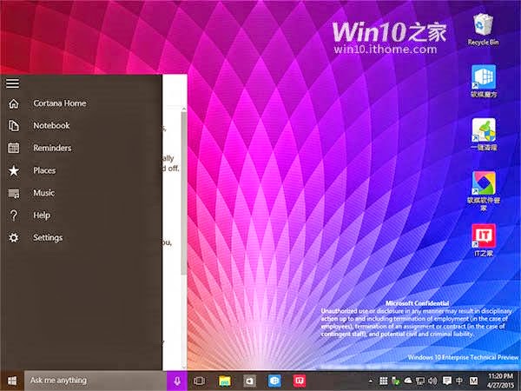This screenshot has width=521, height=391.
Task: Open the Music section
Action: [x=81, y=193]
